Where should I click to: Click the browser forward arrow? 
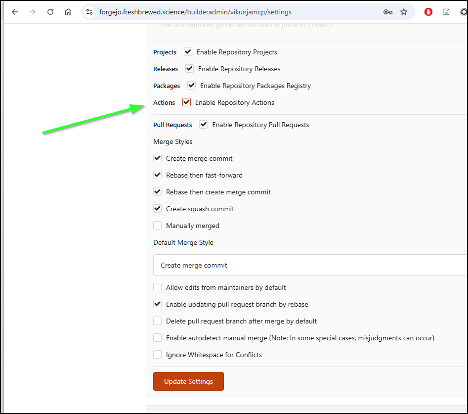point(33,12)
